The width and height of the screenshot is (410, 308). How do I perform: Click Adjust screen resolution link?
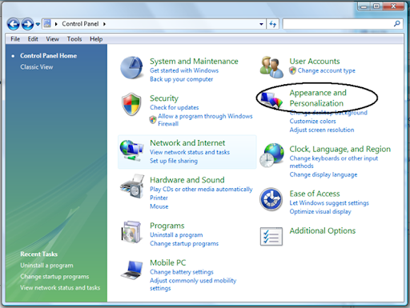[x=322, y=130]
